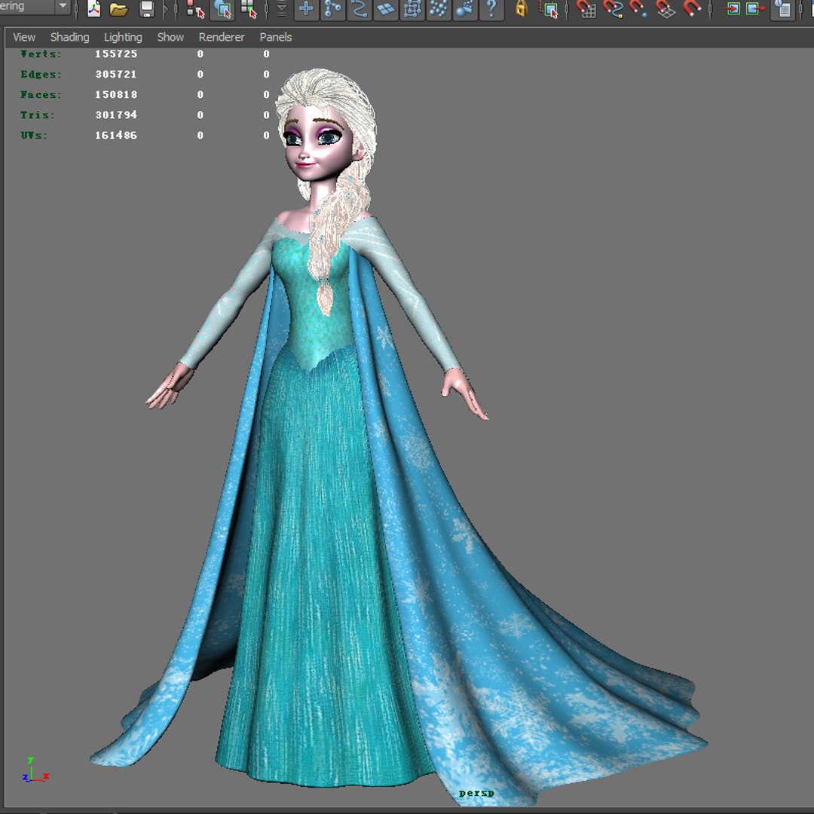Click the XYZ axis orientation gizmo

click(x=35, y=770)
